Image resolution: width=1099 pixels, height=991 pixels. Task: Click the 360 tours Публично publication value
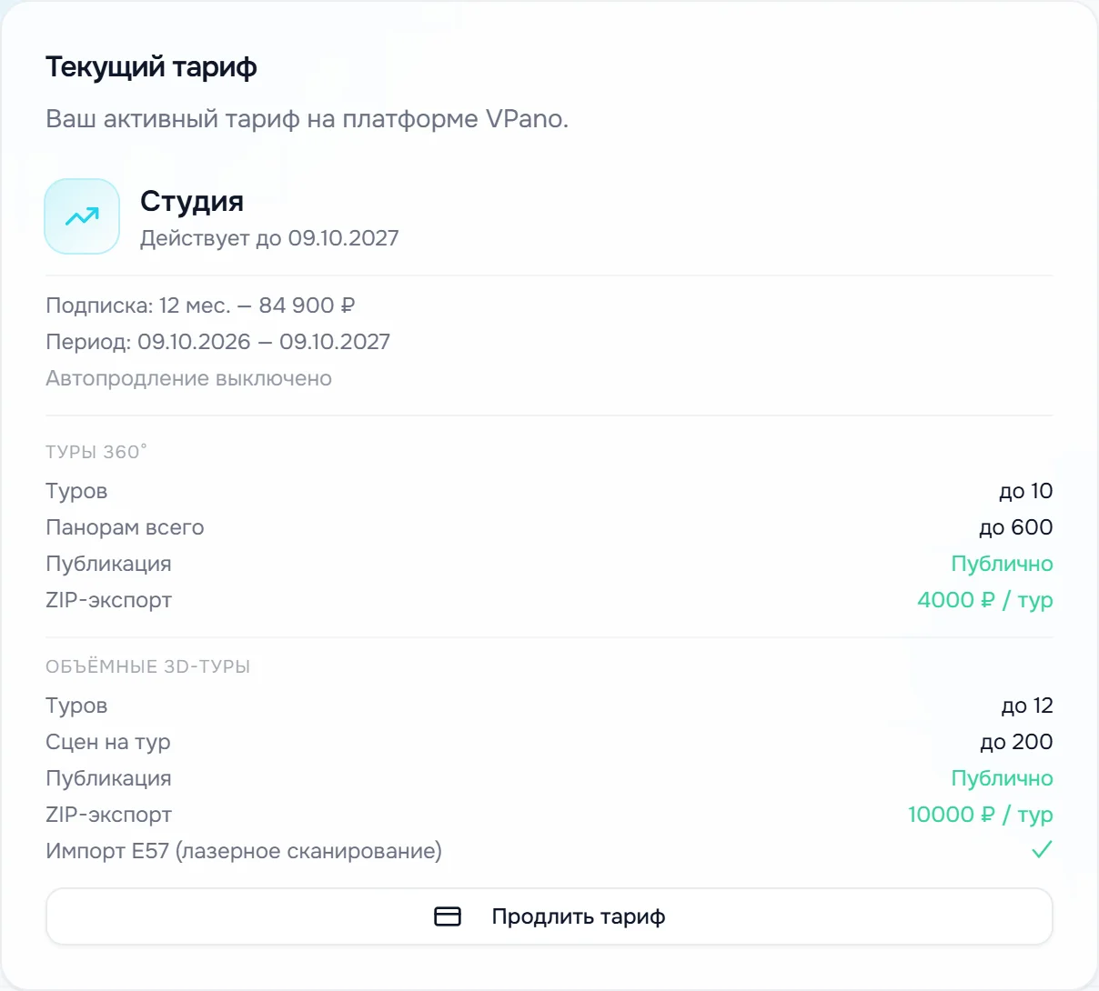pos(1002,564)
